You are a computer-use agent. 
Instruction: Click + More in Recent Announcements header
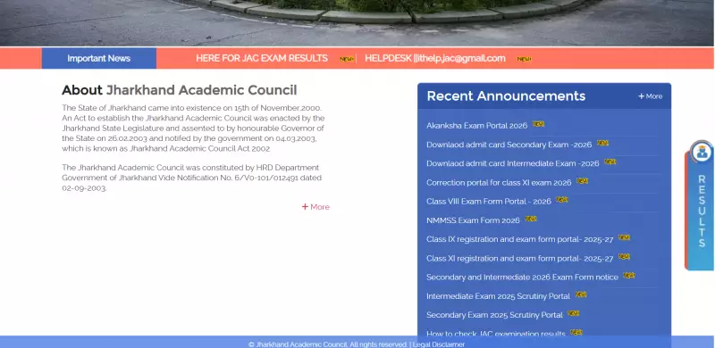click(x=651, y=96)
